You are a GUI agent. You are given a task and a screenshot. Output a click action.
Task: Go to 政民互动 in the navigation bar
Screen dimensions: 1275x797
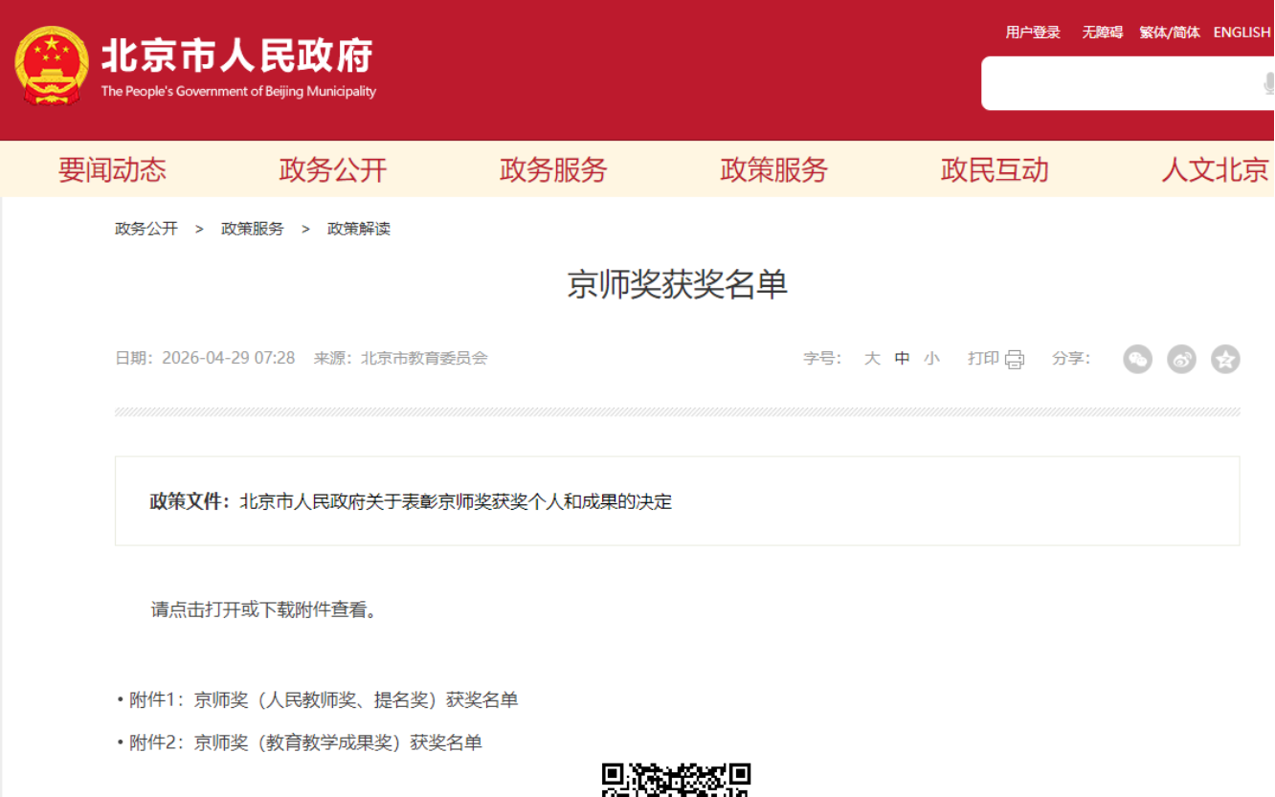995,170
